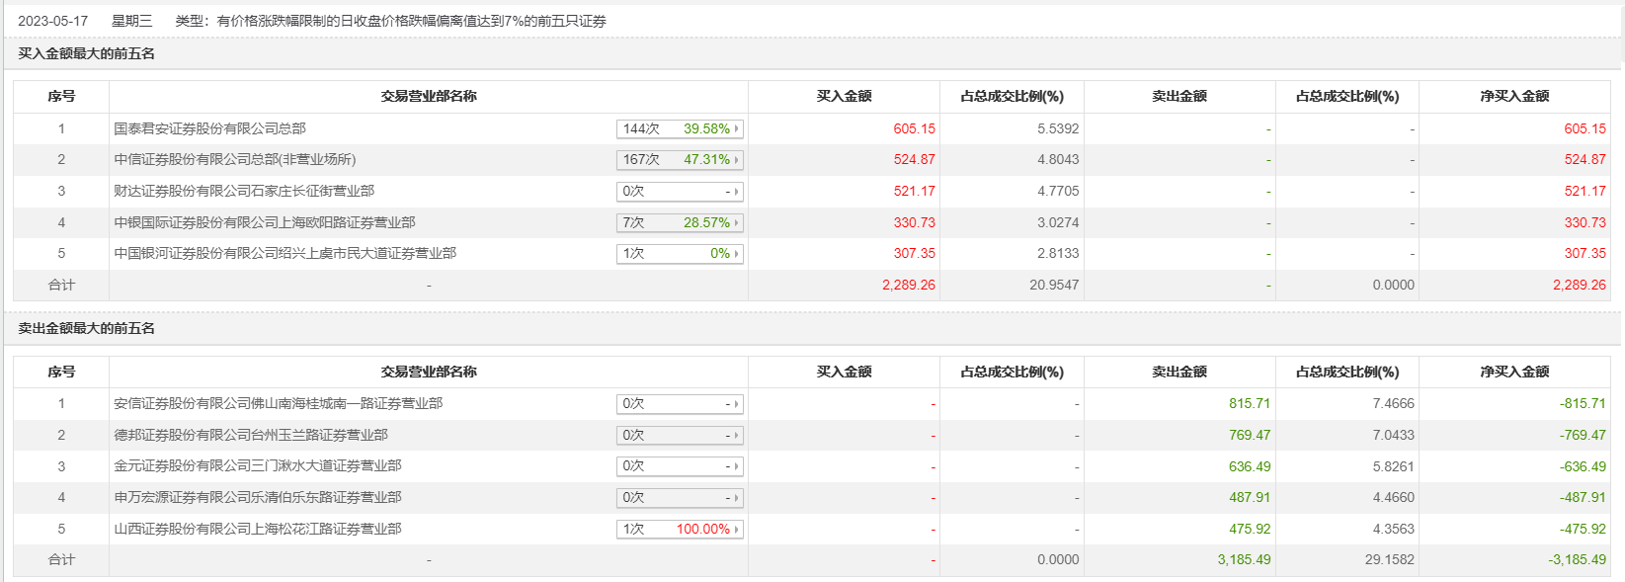Screen dimensions: 1625x582
Task: Open 申万宏源证券乐清伯乐东路营业部 link
Action: pyautogui.click(x=257, y=497)
